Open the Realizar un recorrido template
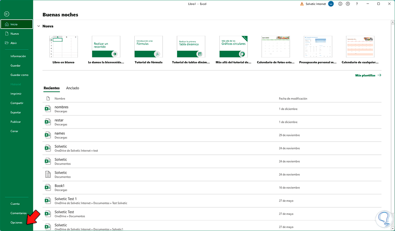The height and width of the screenshot is (231, 395). click(106, 50)
